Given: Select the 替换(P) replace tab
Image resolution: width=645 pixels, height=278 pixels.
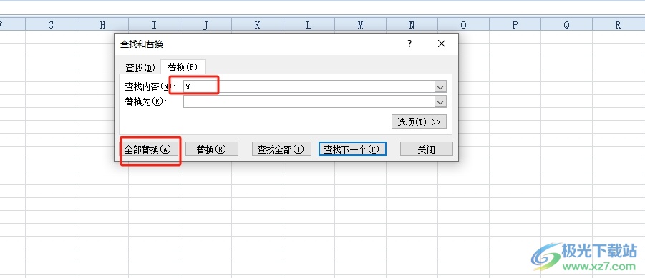Looking at the screenshot, I should point(183,67).
